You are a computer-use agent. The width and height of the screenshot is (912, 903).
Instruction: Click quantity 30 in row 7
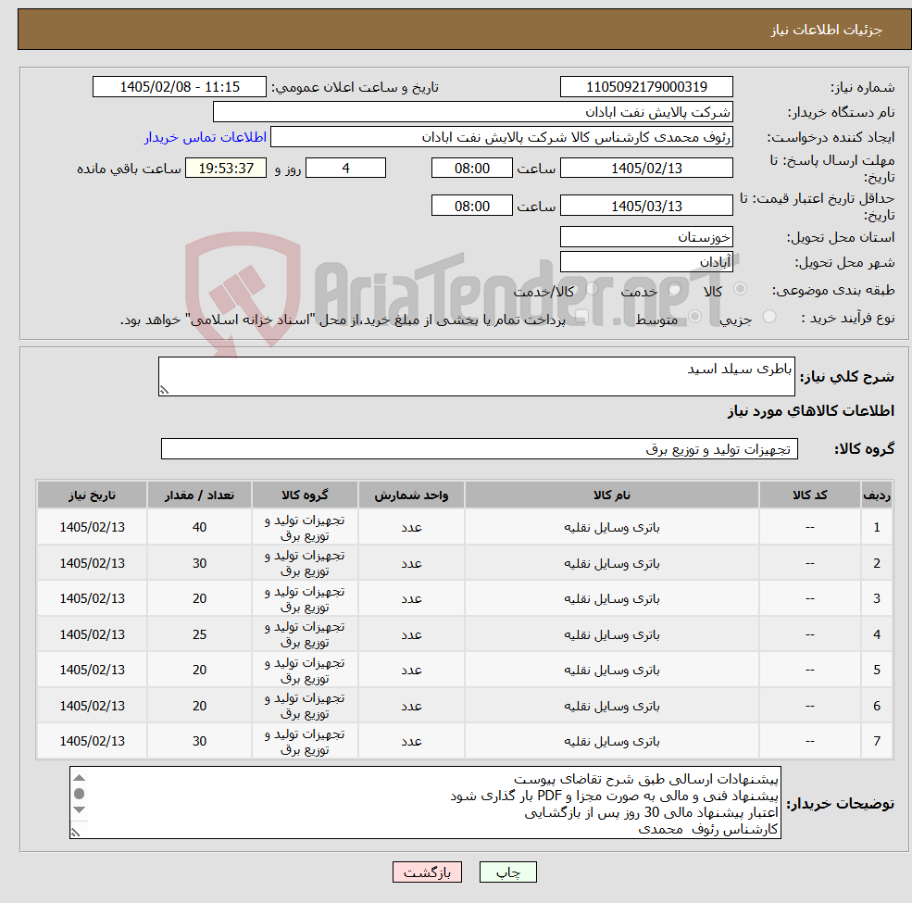pyautogui.click(x=199, y=741)
